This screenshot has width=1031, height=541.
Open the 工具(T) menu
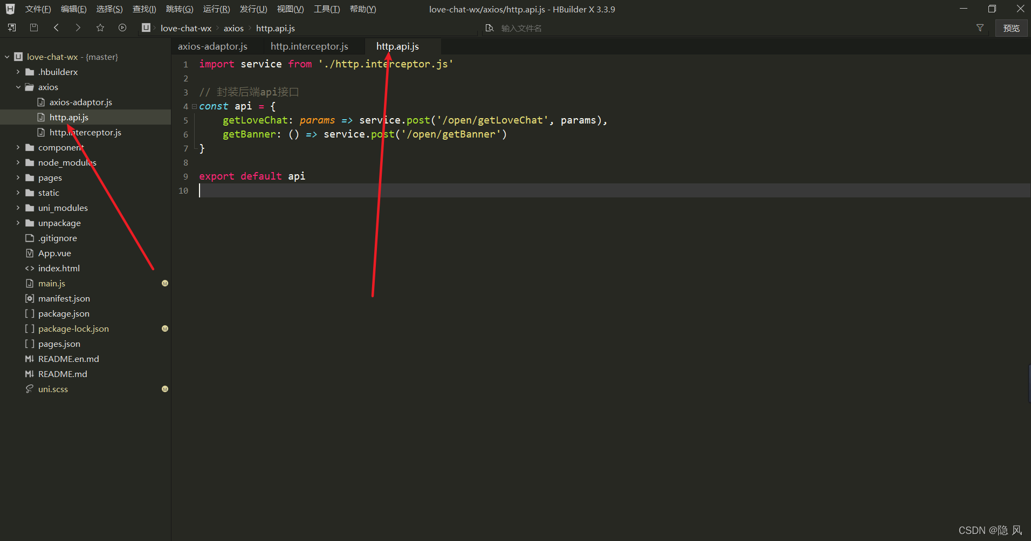coord(327,9)
